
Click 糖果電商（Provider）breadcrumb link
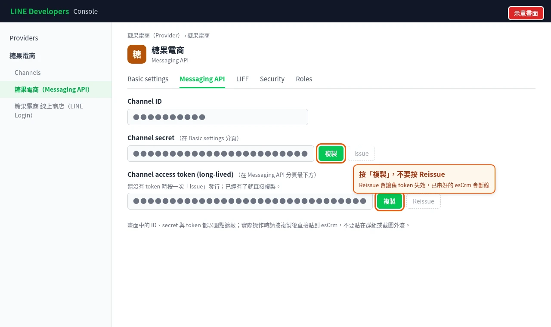click(155, 35)
